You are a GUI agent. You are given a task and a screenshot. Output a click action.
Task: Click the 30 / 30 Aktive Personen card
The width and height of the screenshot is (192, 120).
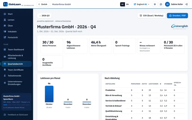click(52, 46)
